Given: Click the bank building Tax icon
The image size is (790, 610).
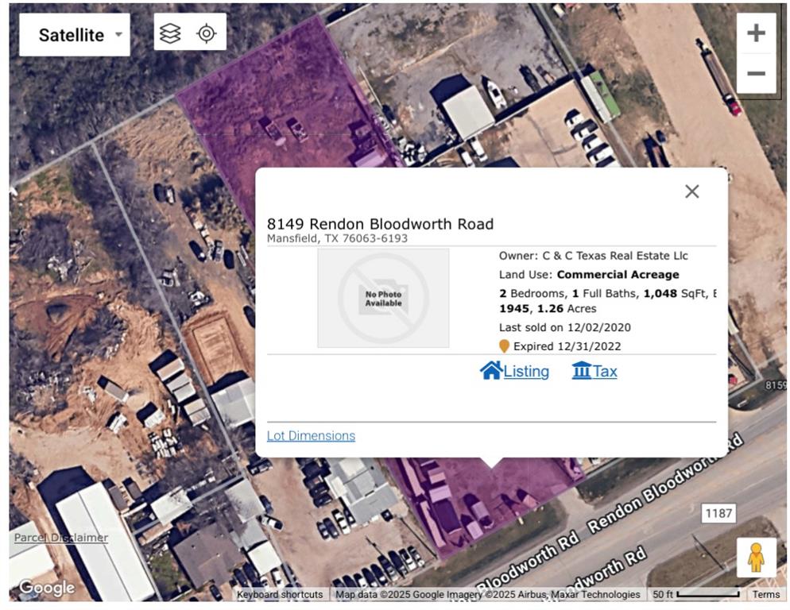Looking at the screenshot, I should click(582, 370).
